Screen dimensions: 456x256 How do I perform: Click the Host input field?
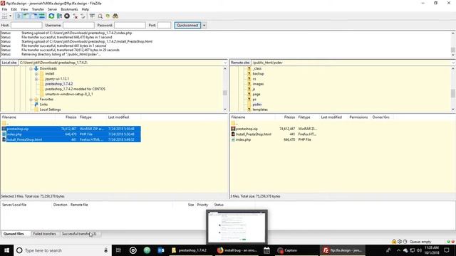coord(26,26)
